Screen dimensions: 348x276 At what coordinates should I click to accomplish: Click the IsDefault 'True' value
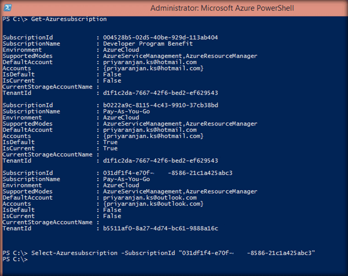pos(111,141)
